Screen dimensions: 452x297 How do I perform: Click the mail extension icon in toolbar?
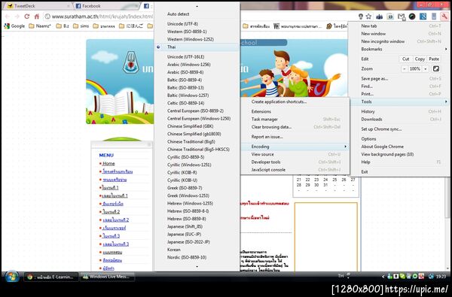tap(402, 17)
